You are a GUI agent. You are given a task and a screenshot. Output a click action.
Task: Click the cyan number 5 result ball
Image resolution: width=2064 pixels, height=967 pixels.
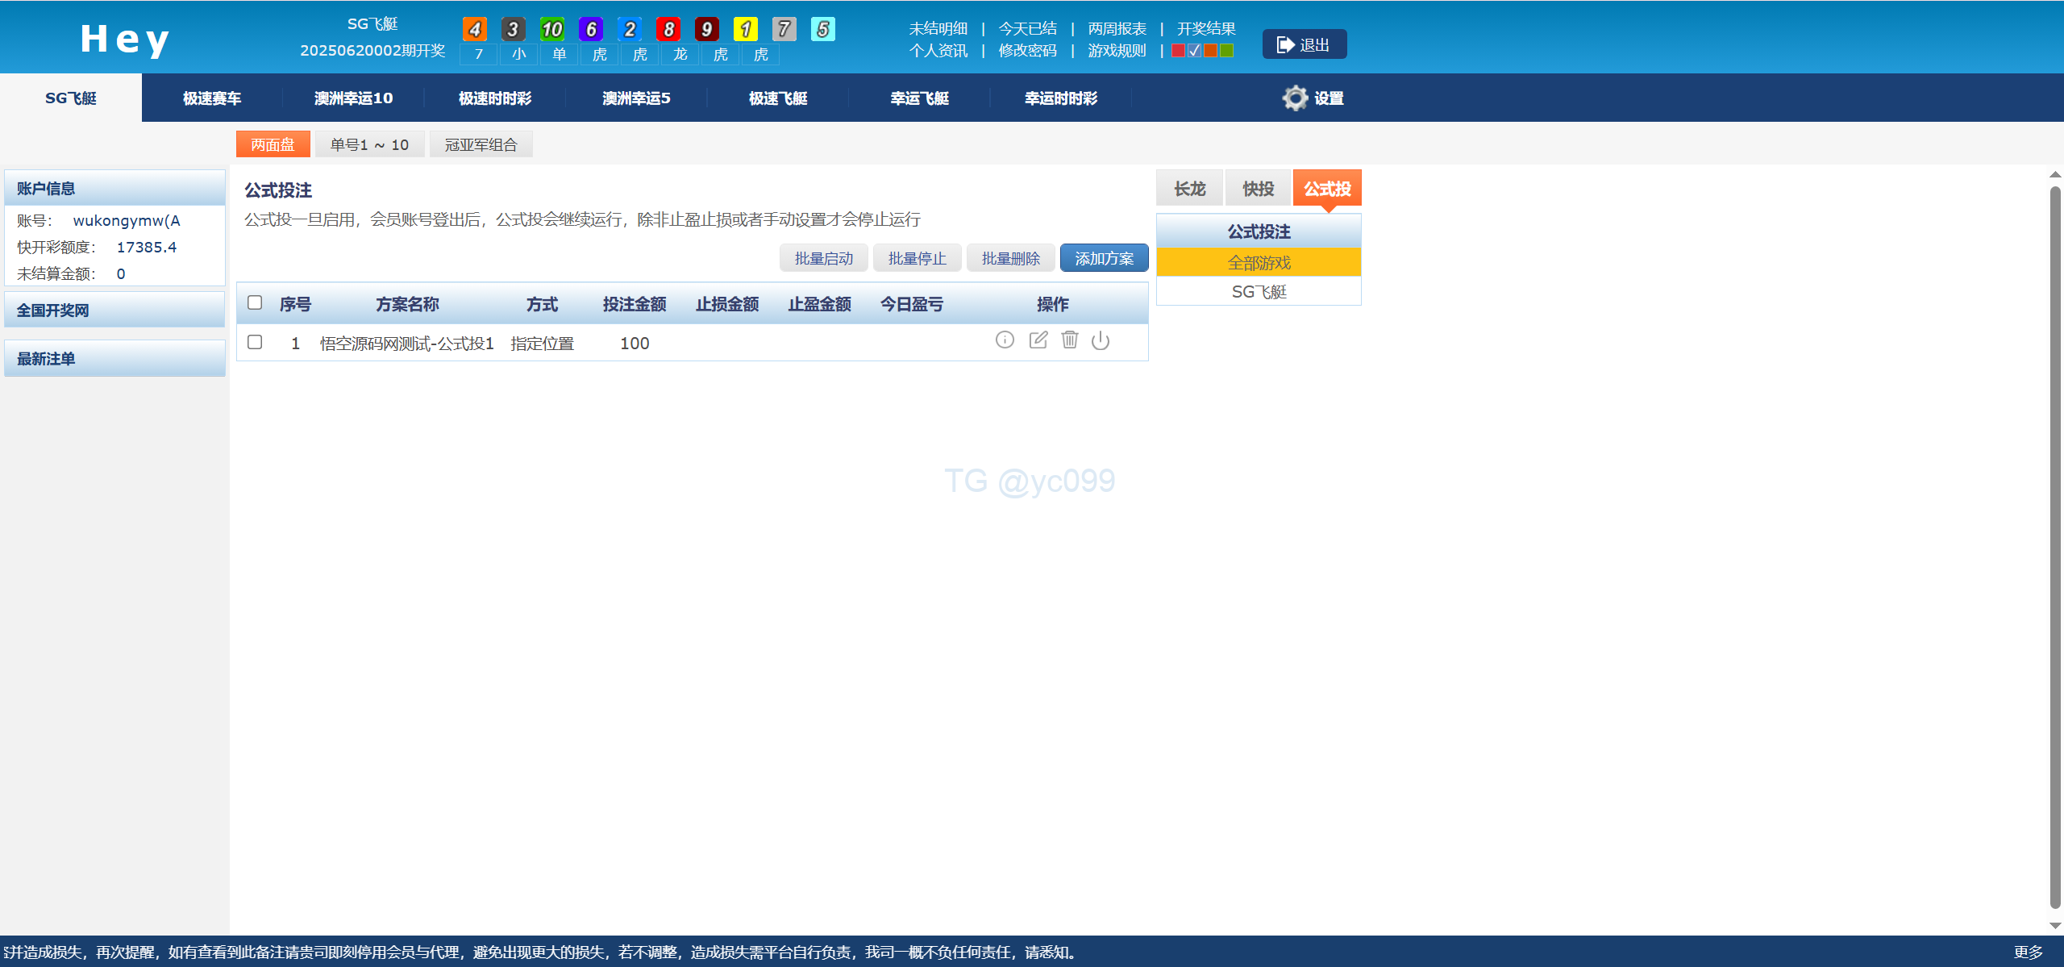pos(822,30)
